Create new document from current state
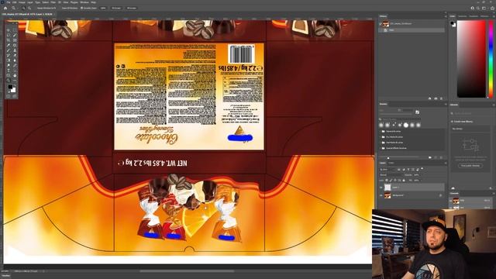 [x=429, y=98]
